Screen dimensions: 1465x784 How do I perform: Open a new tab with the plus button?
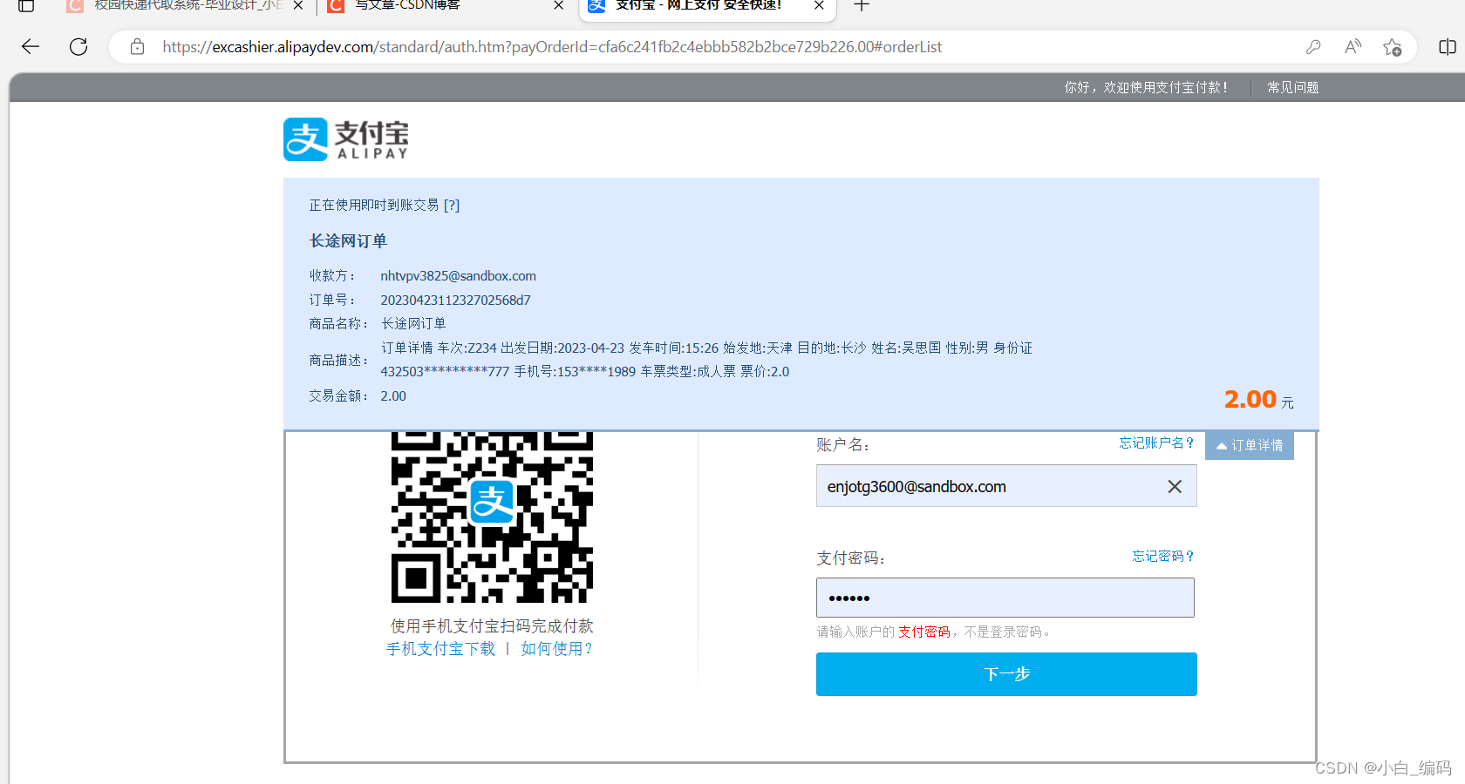(x=862, y=5)
